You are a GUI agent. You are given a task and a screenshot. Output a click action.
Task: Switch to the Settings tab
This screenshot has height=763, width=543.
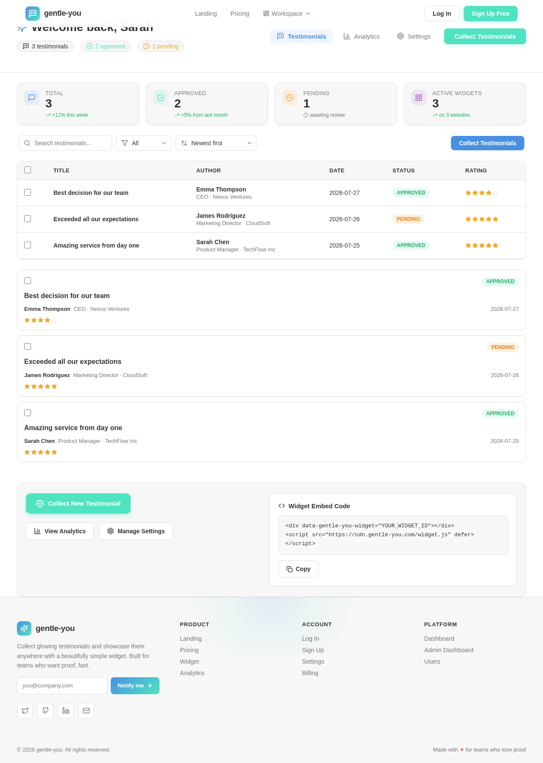coord(414,36)
